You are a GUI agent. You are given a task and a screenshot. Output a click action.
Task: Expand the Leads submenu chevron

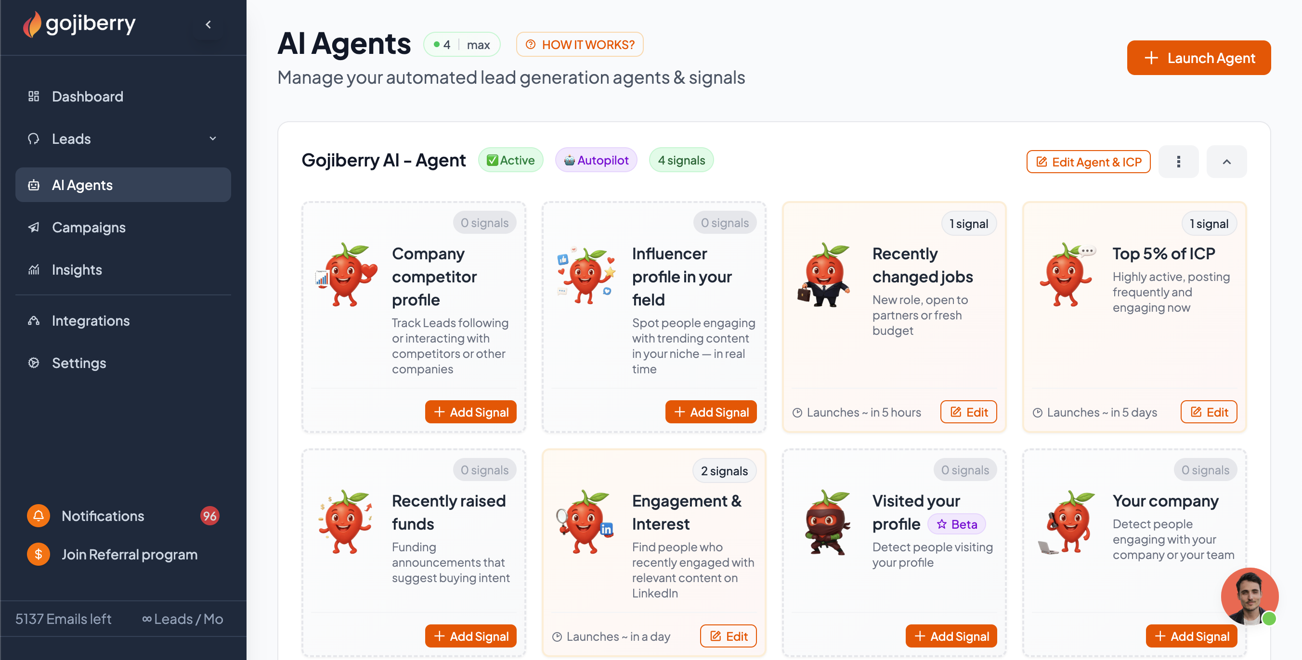pos(213,139)
